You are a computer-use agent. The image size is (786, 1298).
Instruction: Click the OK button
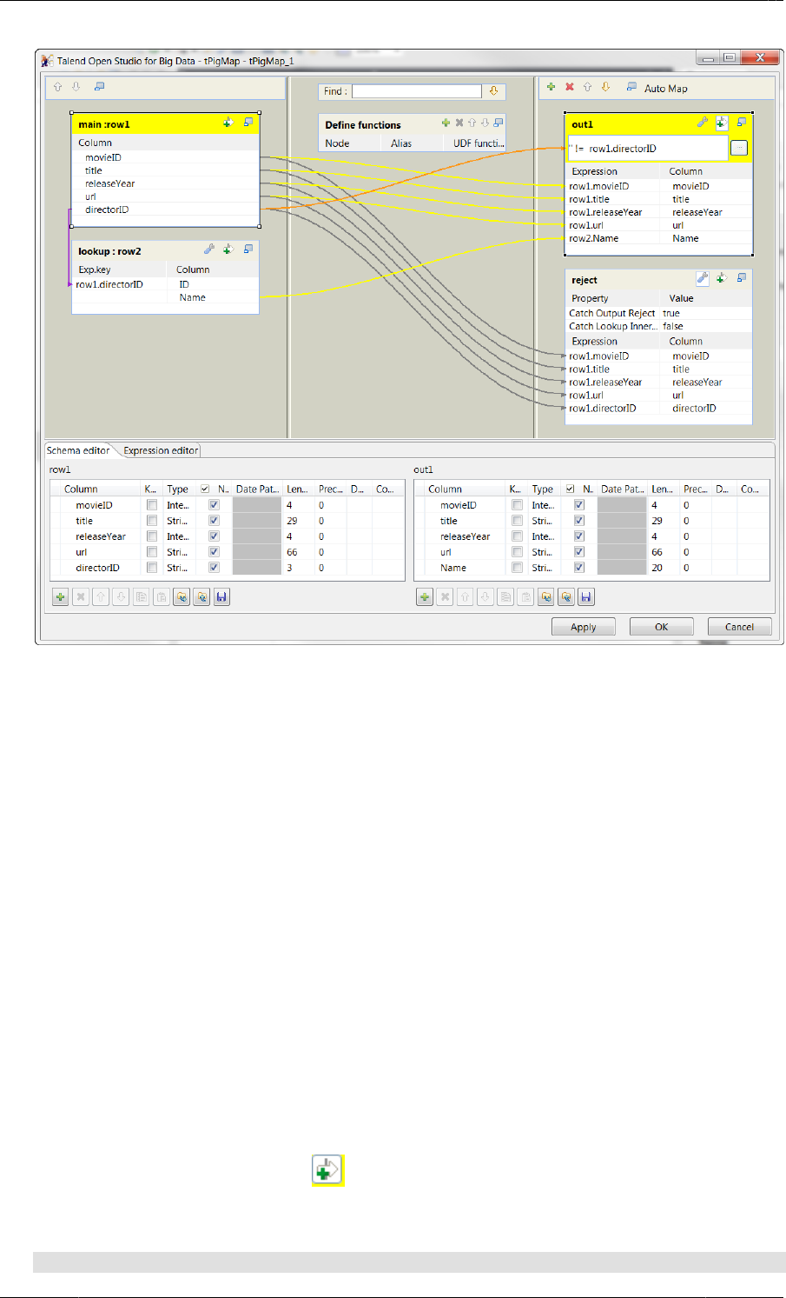(662, 627)
